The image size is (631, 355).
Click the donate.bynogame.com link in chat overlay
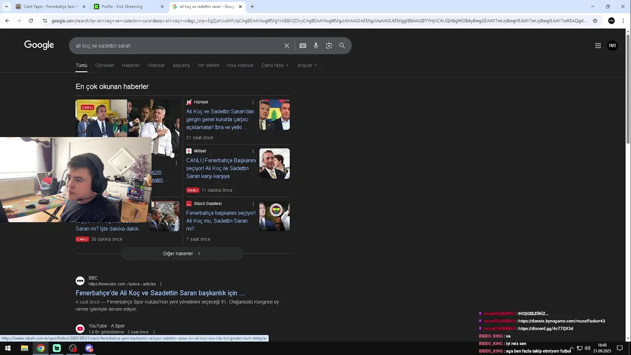point(561,321)
